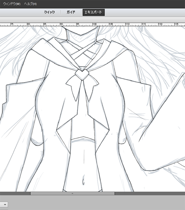Viewport: 185px width, 210px height.
Task: Switch to the クイック mode tab
Action: 50,12
